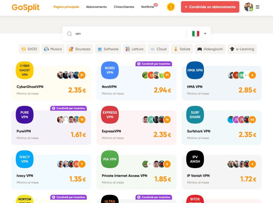Filter by the Videogiochi category
This screenshot has width=273, height=203.
pyautogui.click(x=210, y=49)
